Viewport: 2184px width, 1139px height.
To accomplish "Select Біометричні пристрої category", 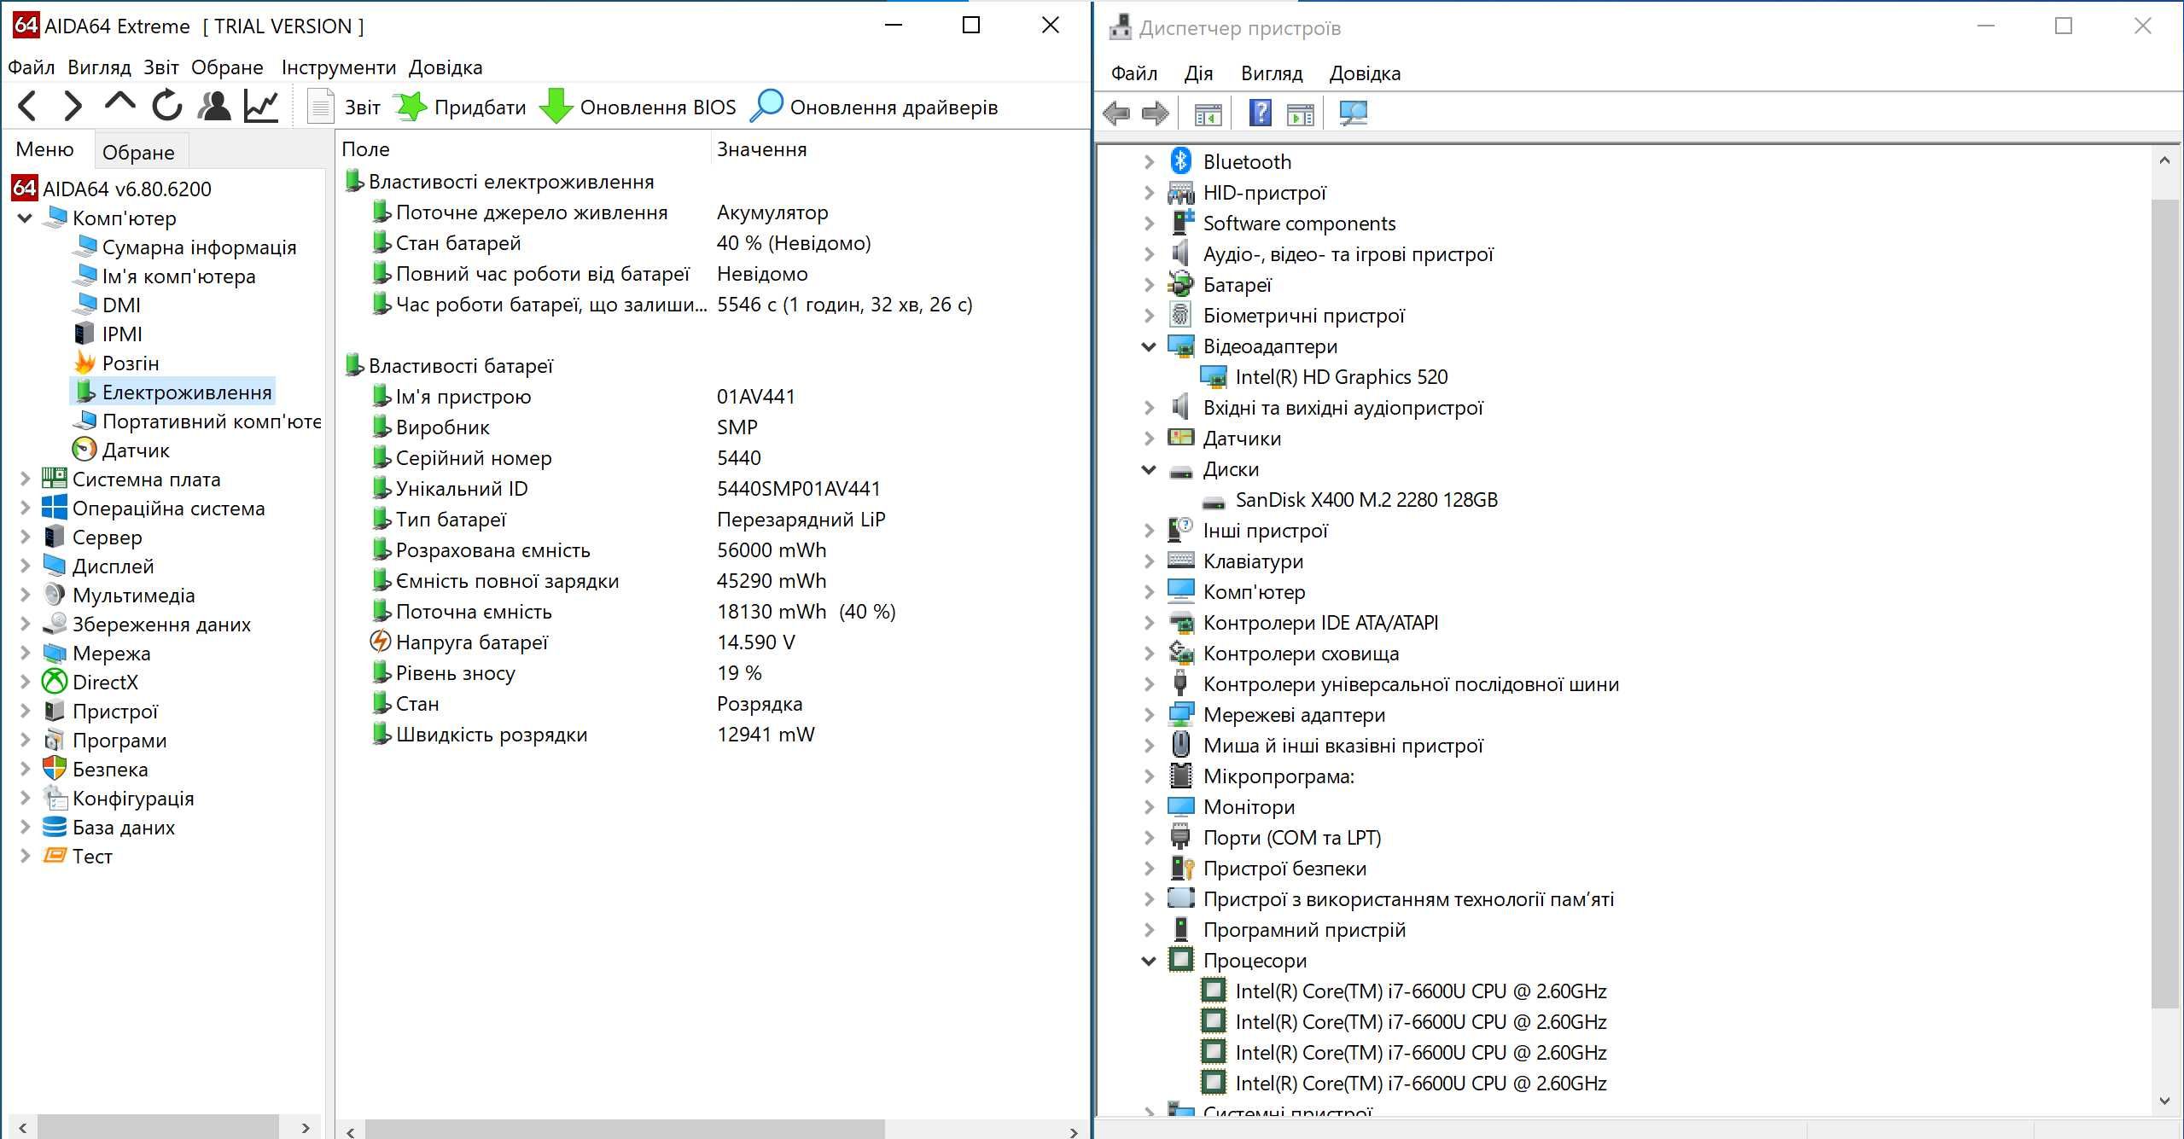I will (x=1286, y=316).
